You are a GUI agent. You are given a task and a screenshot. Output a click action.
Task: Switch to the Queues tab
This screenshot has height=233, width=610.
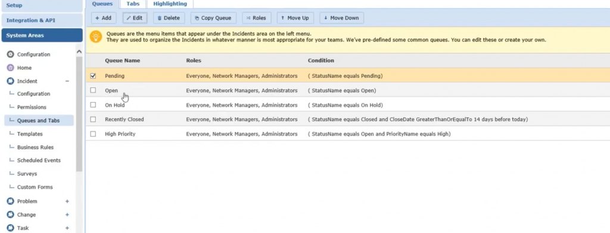102,4
